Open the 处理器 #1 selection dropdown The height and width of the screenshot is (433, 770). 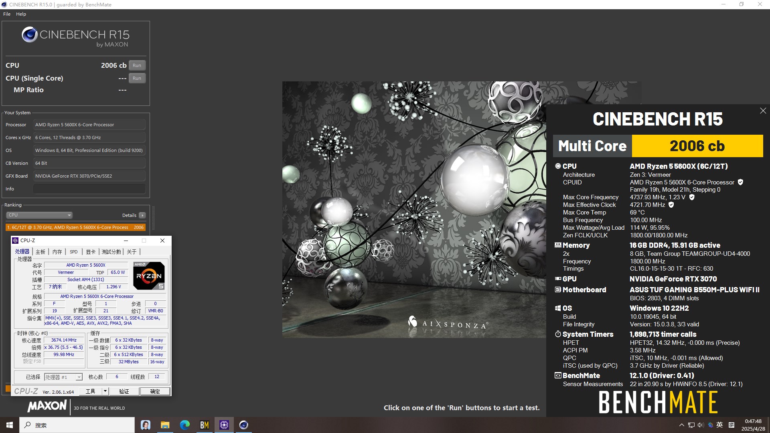tap(63, 377)
